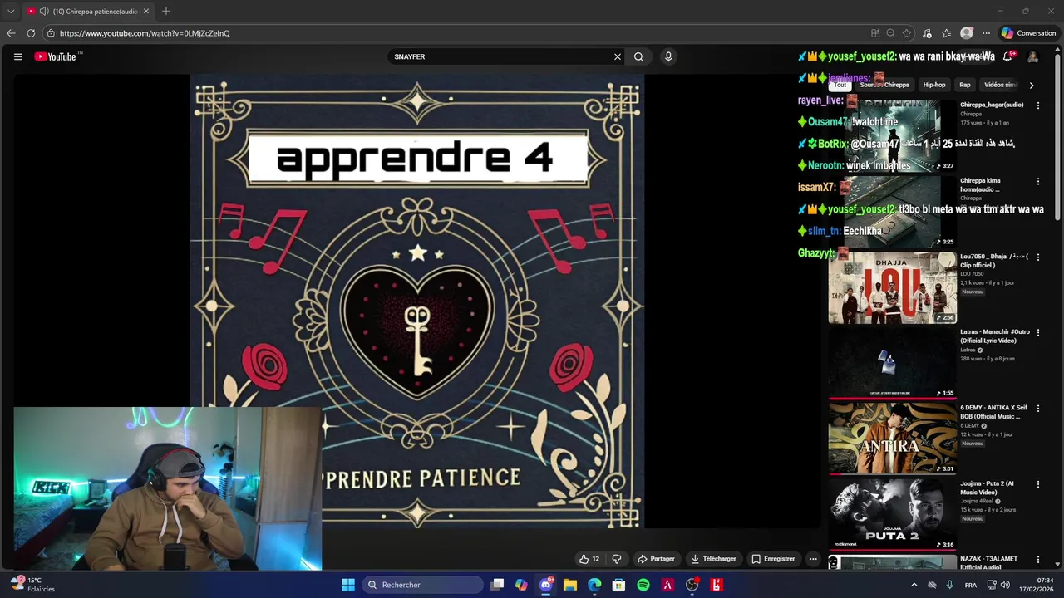Open options for 6 DEMY - ANTIKA
The width and height of the screenshot is (1064, 598).
(x=1037, y=408)
